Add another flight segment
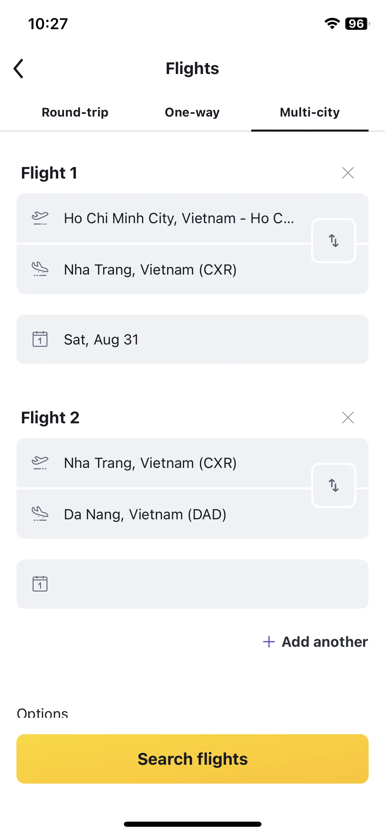The image size is (385, 835). pyautogui.click(x=315, y=642)
